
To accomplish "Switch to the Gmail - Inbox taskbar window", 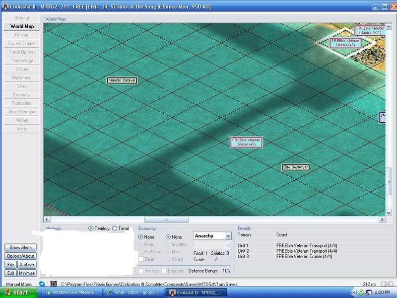I will click(134, 293).
